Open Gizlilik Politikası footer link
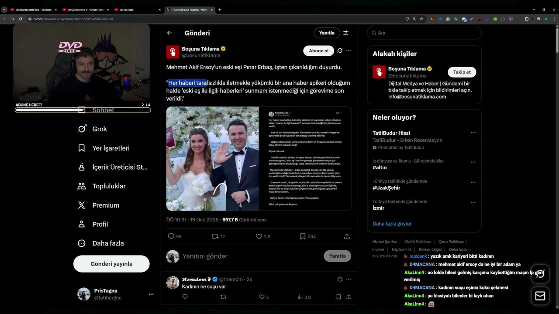Screen dimensions: 559x314 (x=418, y=242)
